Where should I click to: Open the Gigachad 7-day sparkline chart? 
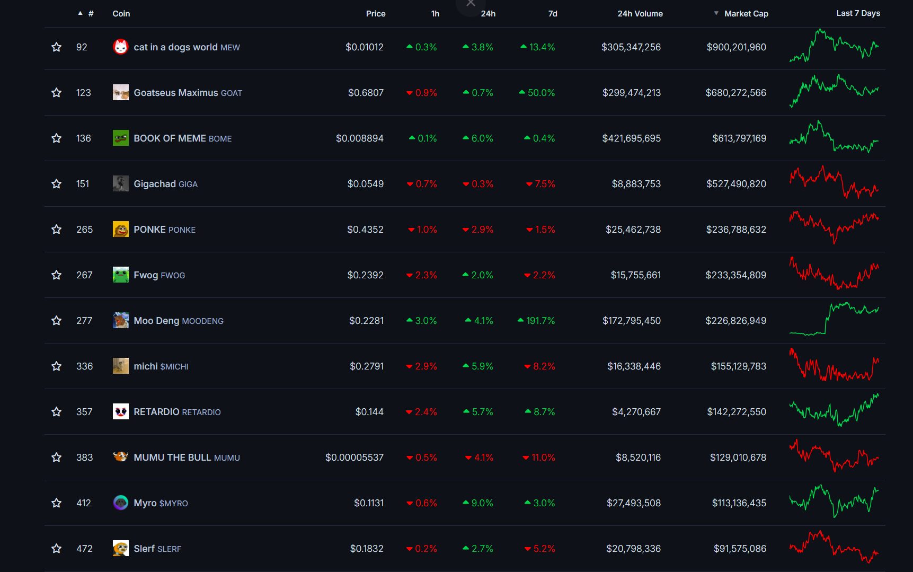coord(834,182)
